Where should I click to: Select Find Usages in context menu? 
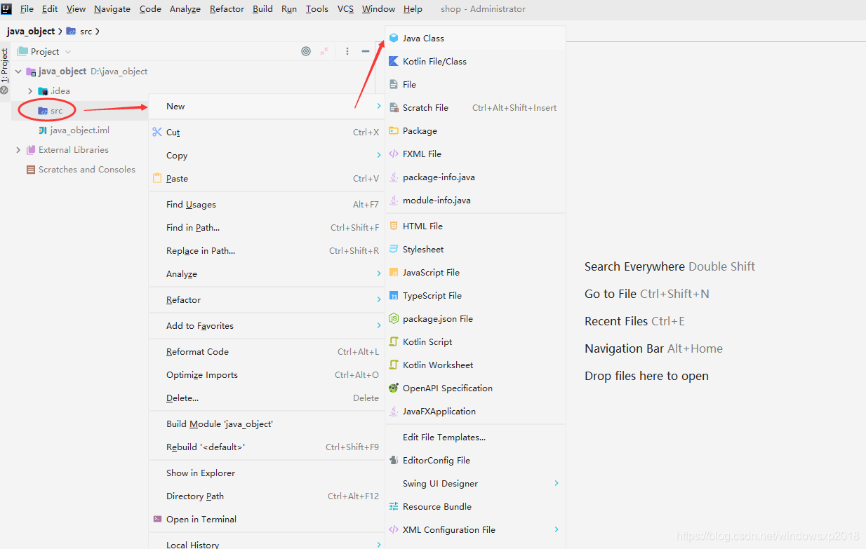pyautogui.click(x=267, y=205)
